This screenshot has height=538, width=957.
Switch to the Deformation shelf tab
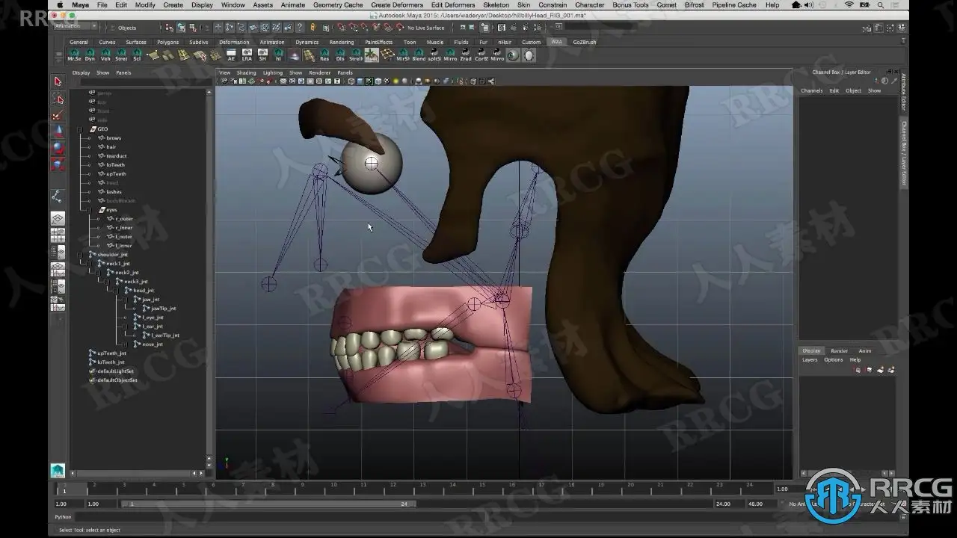click(234, 42)
